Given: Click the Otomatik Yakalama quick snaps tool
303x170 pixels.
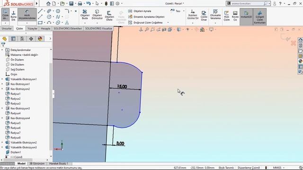Looking at the screenshot, I should (x=215, y=15).
